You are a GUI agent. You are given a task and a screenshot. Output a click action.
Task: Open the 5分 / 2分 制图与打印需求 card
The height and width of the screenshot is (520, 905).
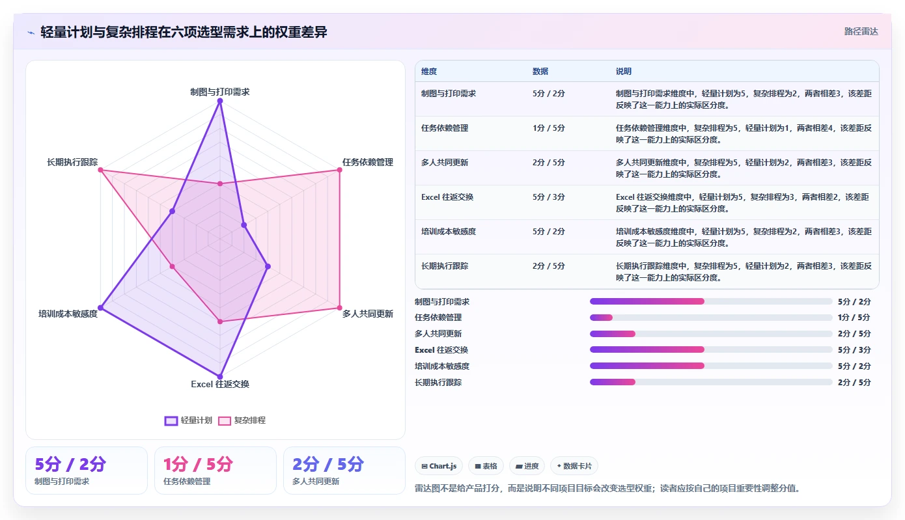tap(87, 471)
